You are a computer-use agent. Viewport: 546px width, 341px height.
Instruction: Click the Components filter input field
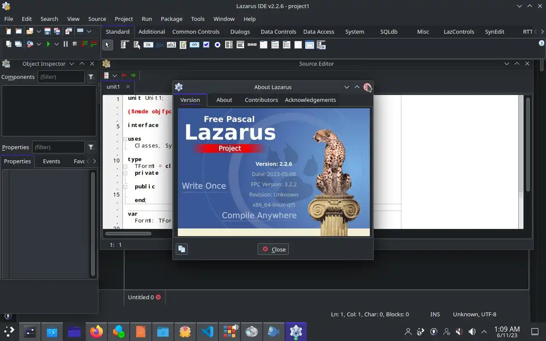point(61,77)
